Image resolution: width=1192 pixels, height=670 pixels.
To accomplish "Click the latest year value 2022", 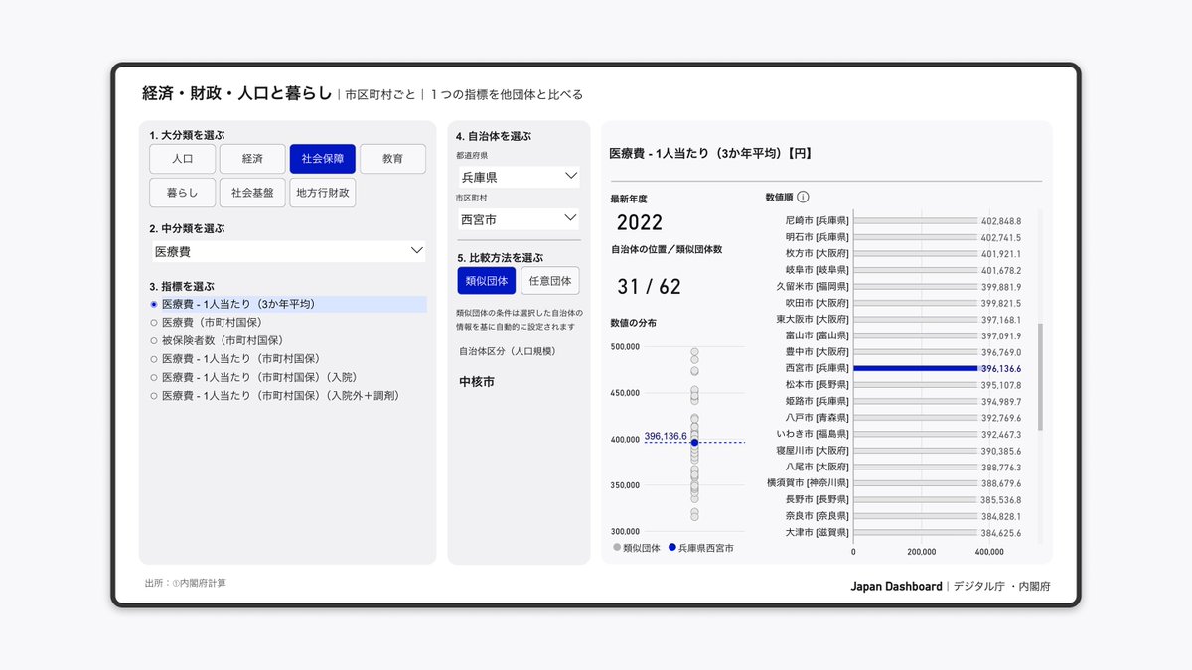I will pos(640,222).
